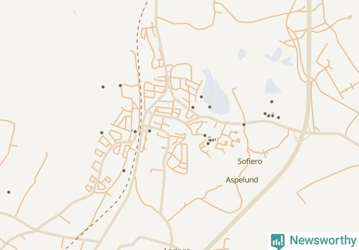The height and width of the screenshot is (250, 359).
Task: Click the Newsworthy chart logo icon
Action: (278, 241)
